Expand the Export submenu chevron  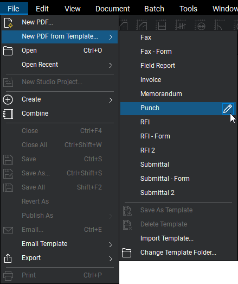coord(111,259)
